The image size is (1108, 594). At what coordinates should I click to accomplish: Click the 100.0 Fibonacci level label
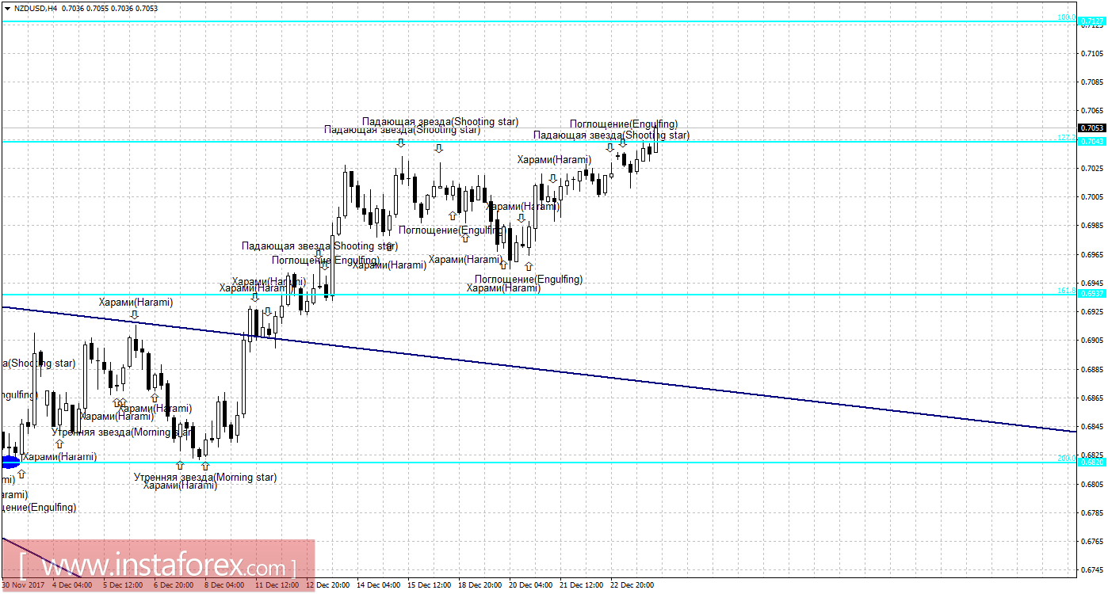click(x=1067, y=17)
